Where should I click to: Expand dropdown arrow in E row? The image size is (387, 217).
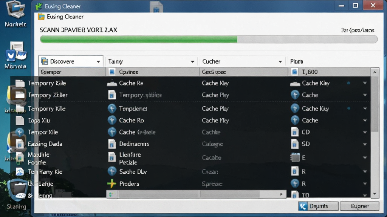pyautogui.click(x=365, y=158)
